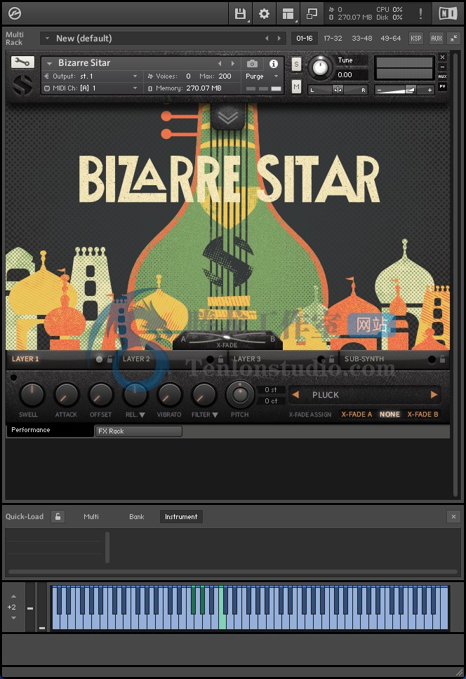Click the SWELL knob
Screen dimensions: 466x679
(32, 394)
